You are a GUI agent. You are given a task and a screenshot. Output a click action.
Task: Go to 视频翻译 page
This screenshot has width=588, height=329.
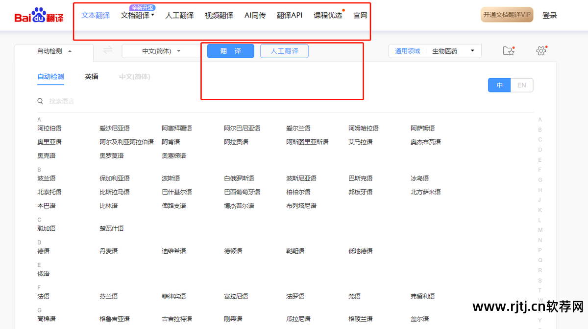click(x=219, y=15)
